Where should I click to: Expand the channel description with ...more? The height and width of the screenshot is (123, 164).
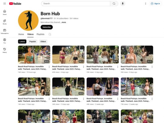pos(64,22)
